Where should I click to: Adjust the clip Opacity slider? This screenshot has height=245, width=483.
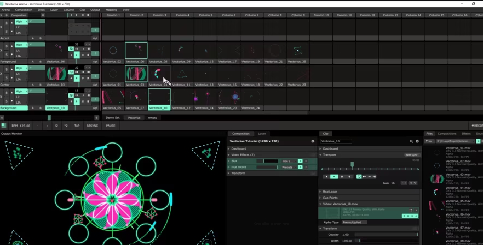click(x=386, y=235)
